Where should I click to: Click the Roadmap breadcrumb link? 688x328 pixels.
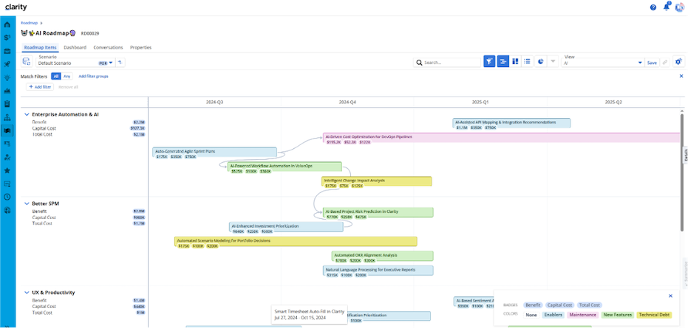click(x=30, y=22)
